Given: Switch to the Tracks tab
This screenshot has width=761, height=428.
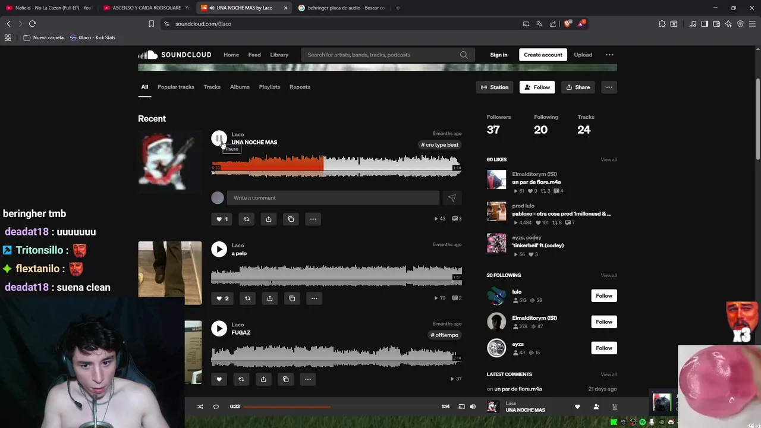Looking at the screenshot, I should [x=212, y=87].
